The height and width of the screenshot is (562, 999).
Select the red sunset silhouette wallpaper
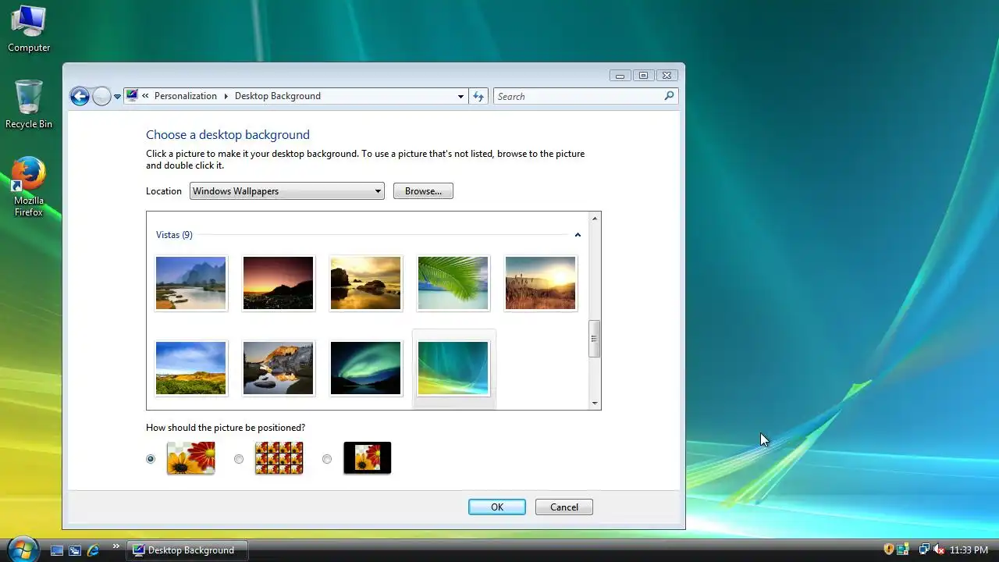tap(278, 283)
